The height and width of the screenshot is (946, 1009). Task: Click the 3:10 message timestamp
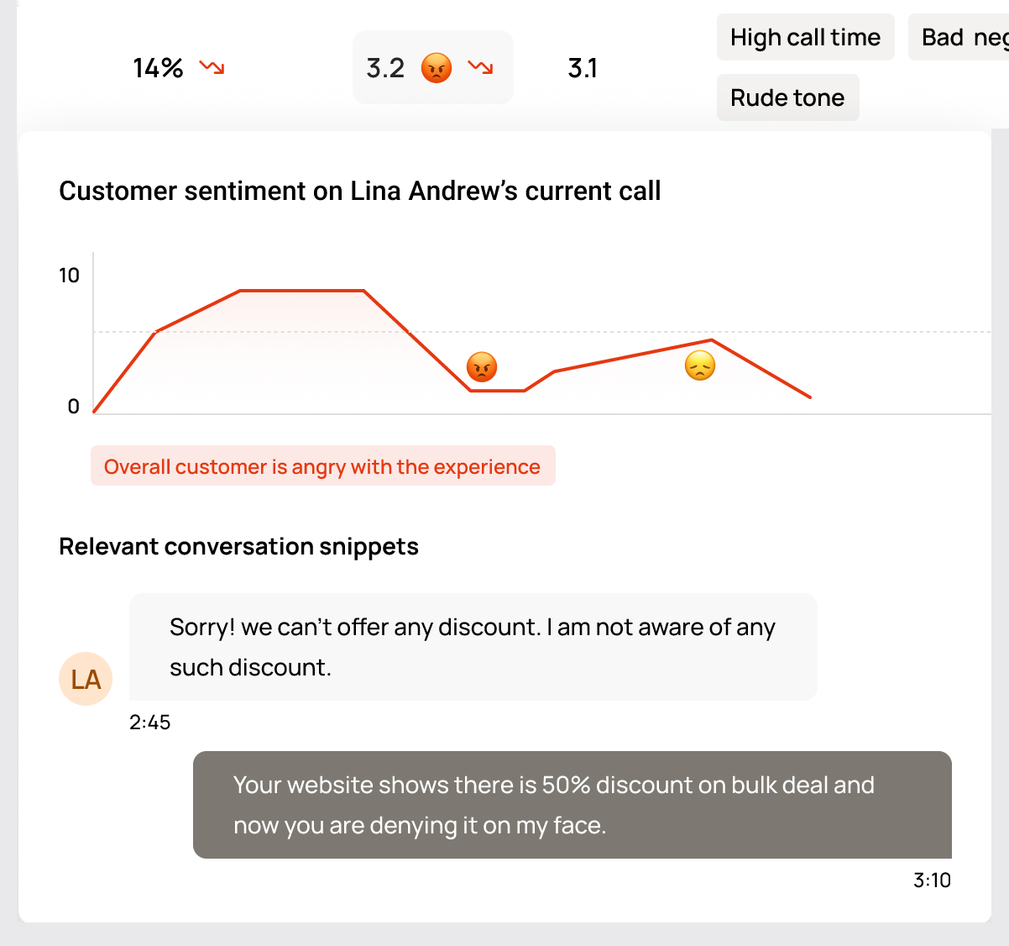pyautogui.click(x=932, y=880)
